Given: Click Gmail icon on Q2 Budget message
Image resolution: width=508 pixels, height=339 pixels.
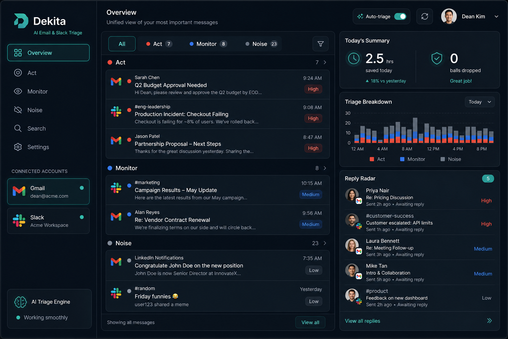Looking at the screenshot, I should (116, 81).
